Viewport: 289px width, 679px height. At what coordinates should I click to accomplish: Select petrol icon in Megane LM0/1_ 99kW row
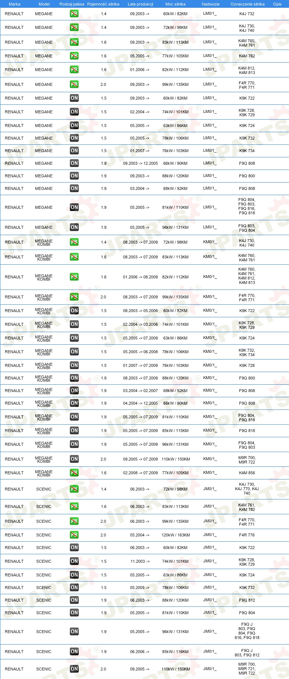tap(74, 84)
